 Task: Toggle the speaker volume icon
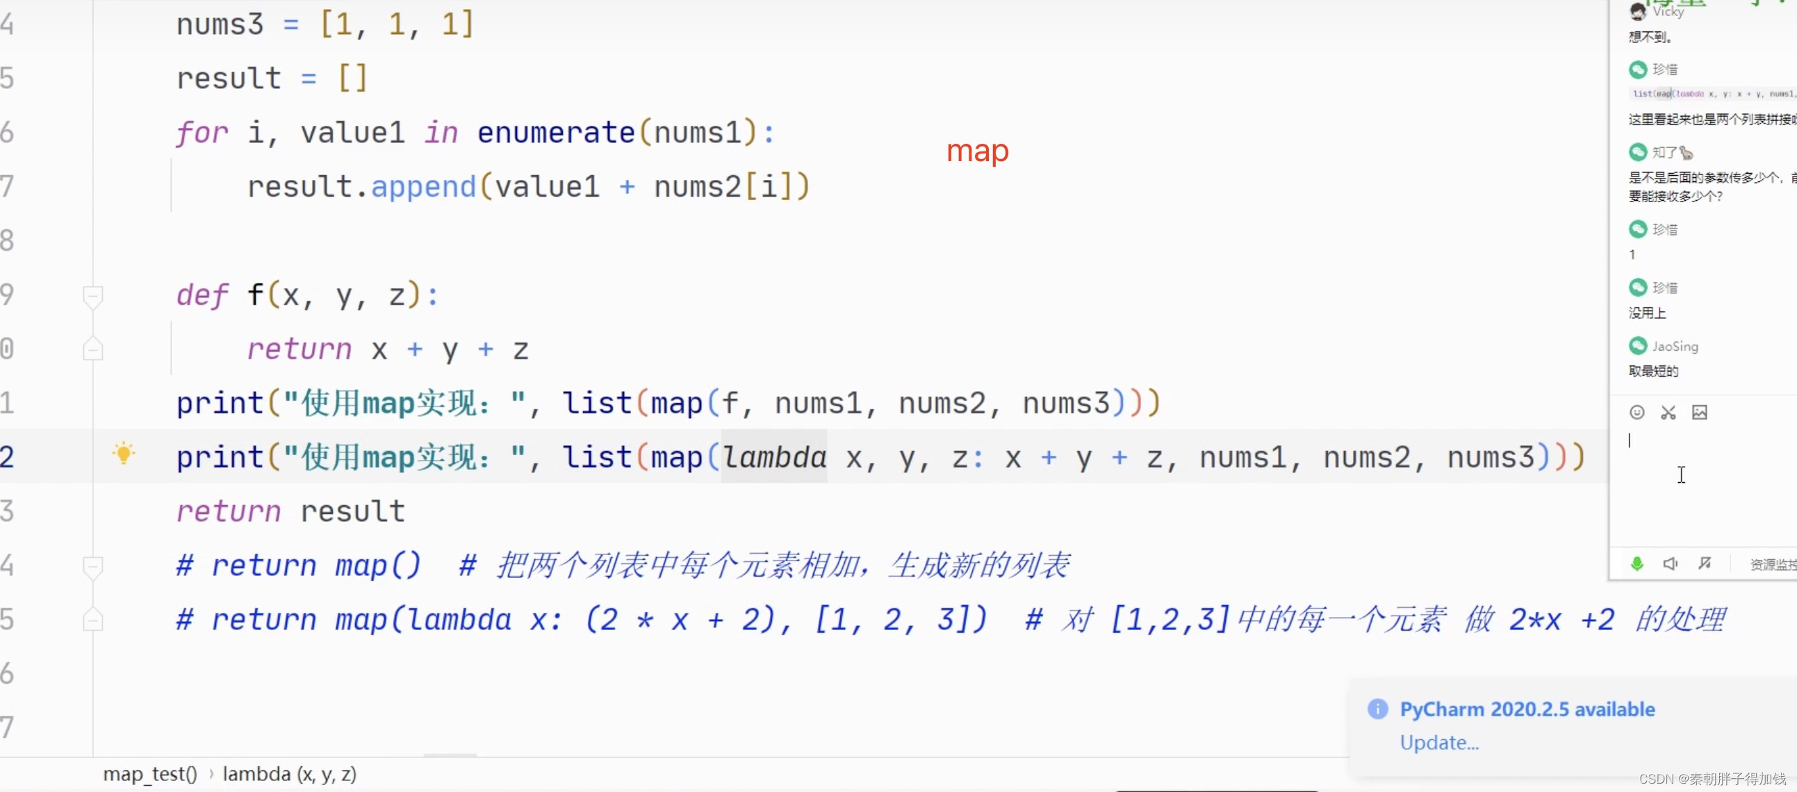1670,563
